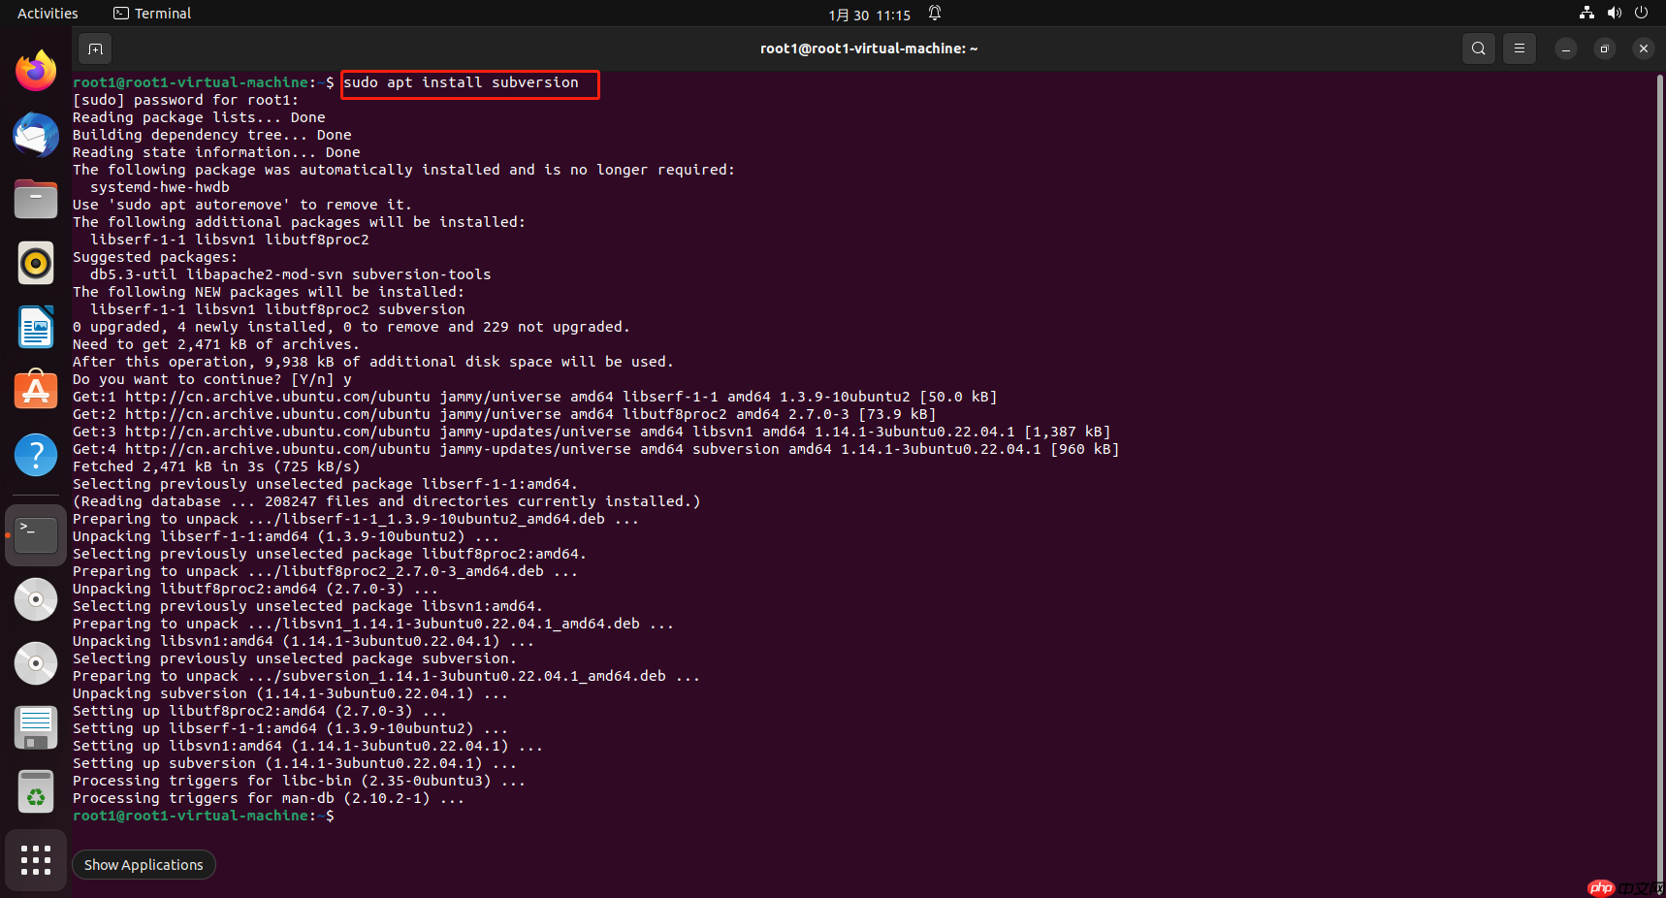Click the Show Applications grid button

pyautogui.click(x=36, y=860)
